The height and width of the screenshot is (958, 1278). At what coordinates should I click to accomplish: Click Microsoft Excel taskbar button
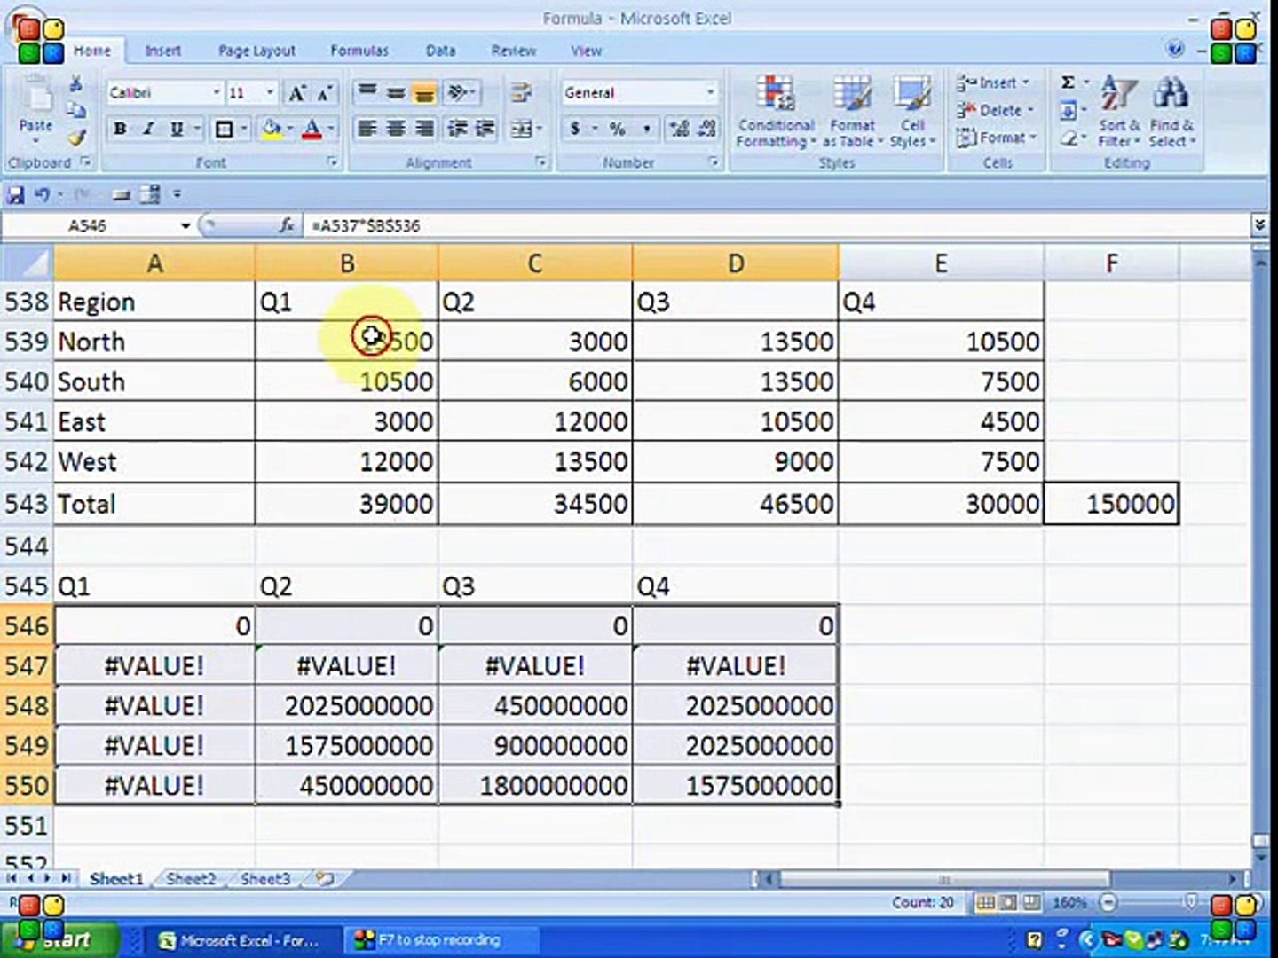(248, 940)
